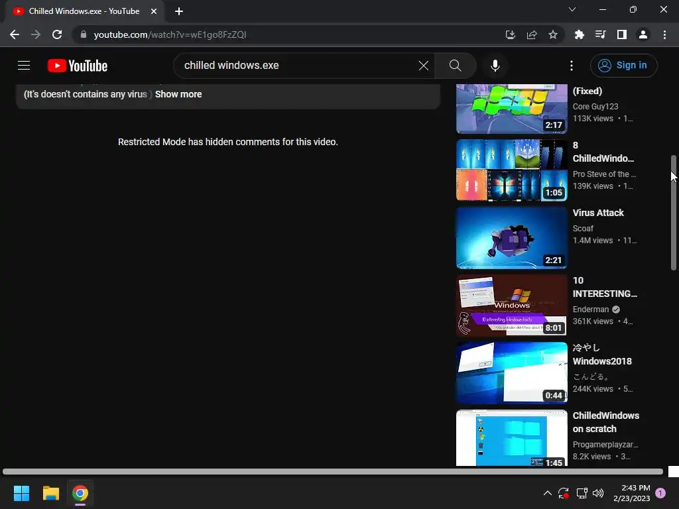Image resolution: width=679 pixels, height=509 pixels.
Task: Open the clock showing 2:43 PM
Action: pyautogui.click(x=632, y=493)
